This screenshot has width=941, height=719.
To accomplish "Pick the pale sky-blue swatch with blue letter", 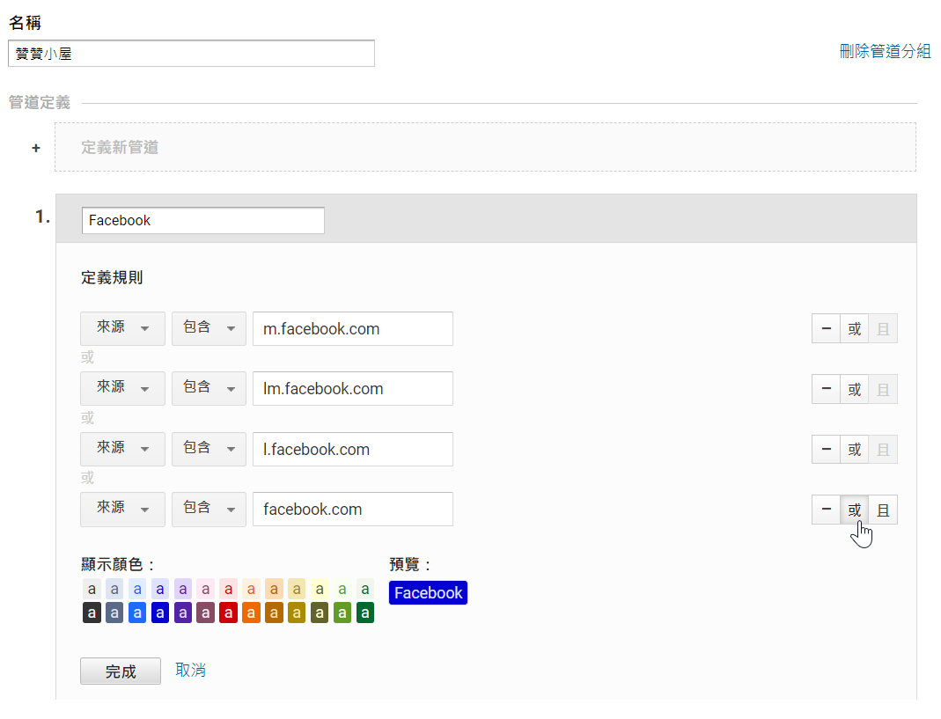I will point(137,589).
